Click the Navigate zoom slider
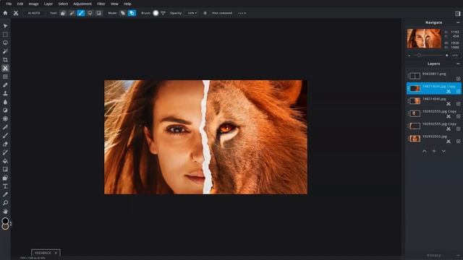Viewport: 463px width, 260px height. click(x=428, y=55)
